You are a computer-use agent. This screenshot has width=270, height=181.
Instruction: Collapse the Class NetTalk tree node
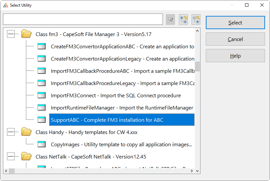11,157
